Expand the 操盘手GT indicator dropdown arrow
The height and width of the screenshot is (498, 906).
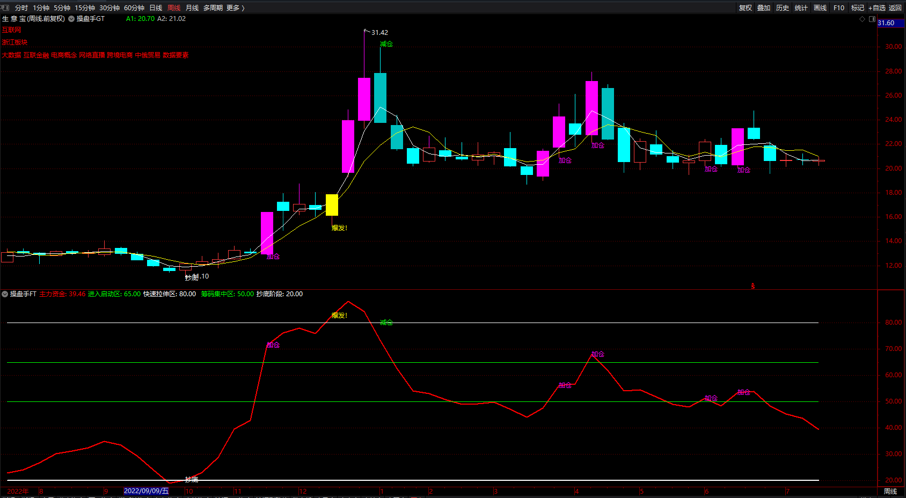pyautogui.click(x=71, y=19)
